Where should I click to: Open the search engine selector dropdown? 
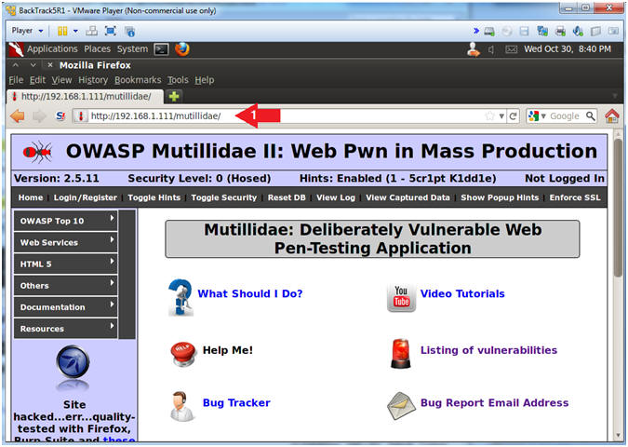click(537, 115)
